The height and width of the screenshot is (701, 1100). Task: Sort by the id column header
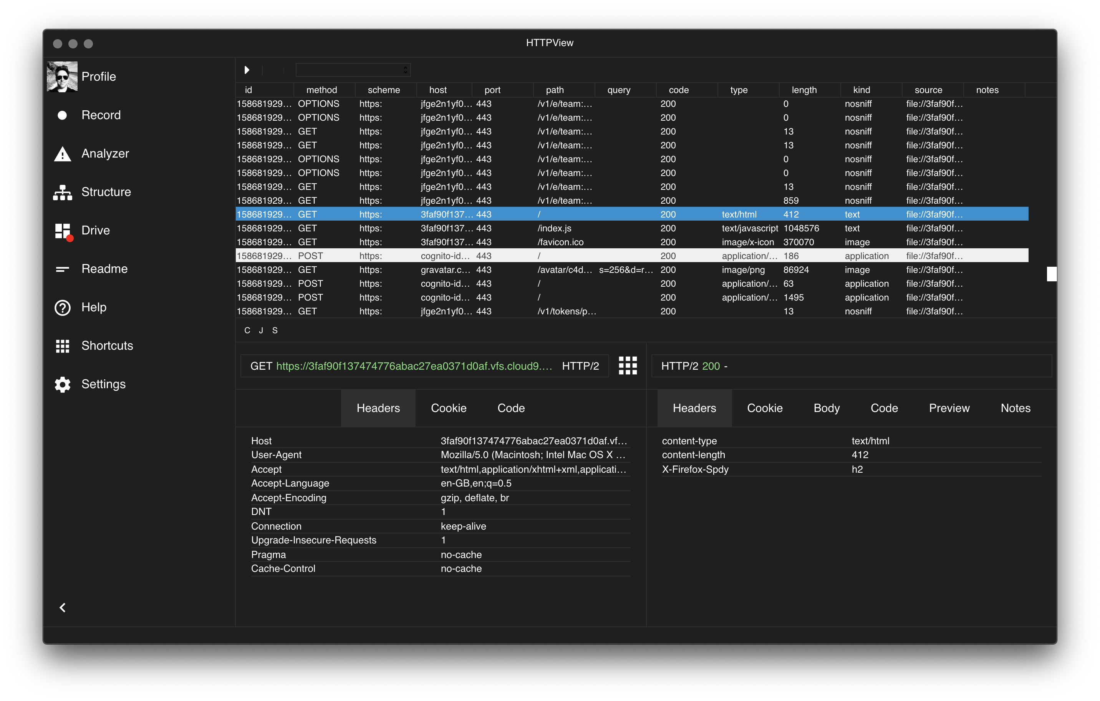265,90
